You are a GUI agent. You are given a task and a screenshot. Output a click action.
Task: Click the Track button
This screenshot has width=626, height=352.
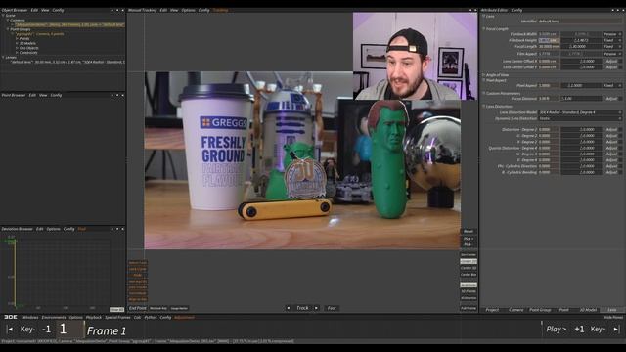coord(302,308)
